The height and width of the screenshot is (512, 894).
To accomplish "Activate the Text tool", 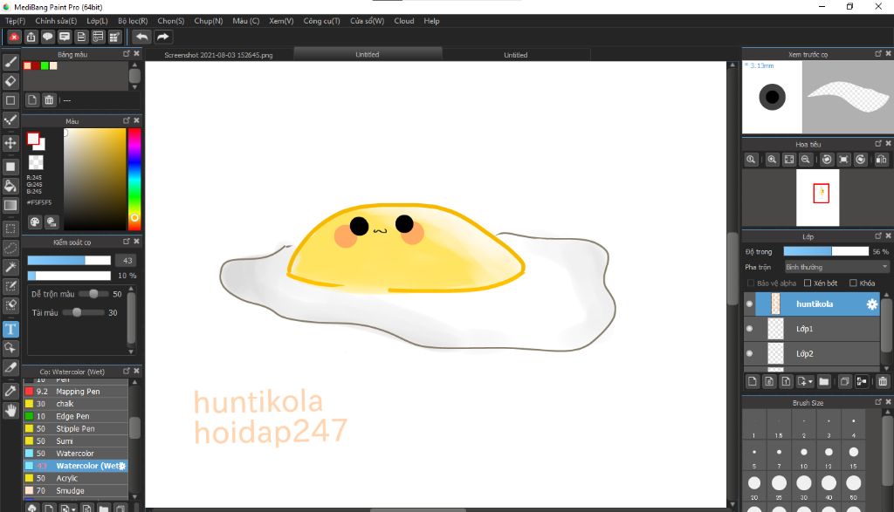I will pyautogui.click(x=10, y=329).
